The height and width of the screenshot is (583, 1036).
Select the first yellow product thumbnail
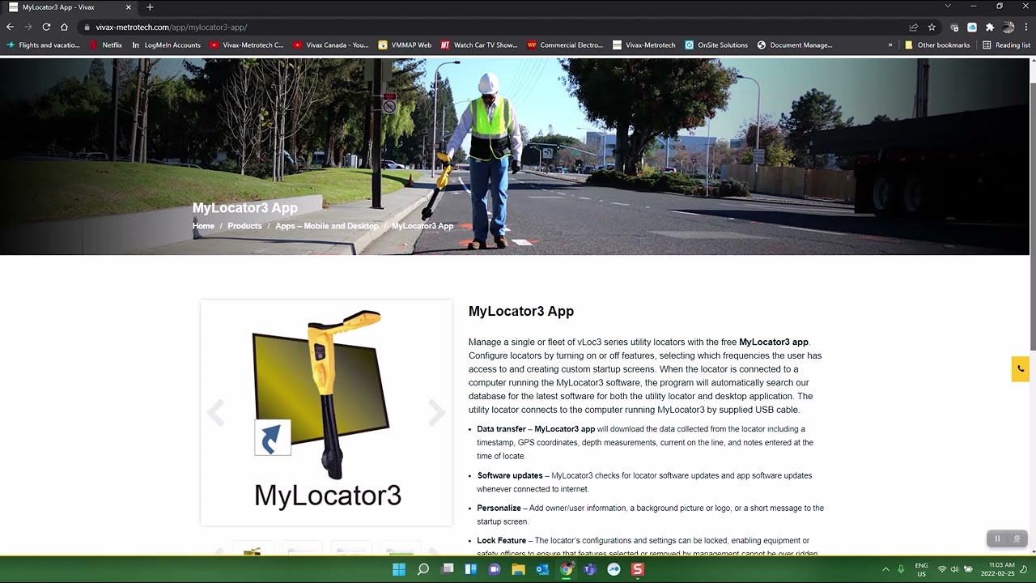tap(253, 548)
